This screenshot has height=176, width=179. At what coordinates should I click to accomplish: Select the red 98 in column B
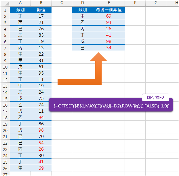[41, 130]
